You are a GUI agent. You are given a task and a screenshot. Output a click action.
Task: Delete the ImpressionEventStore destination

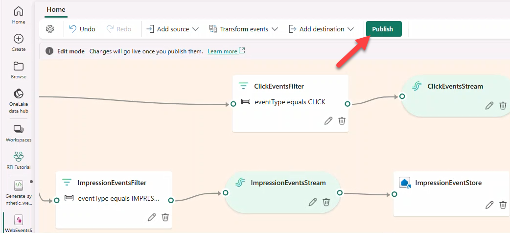coord(503,205)
